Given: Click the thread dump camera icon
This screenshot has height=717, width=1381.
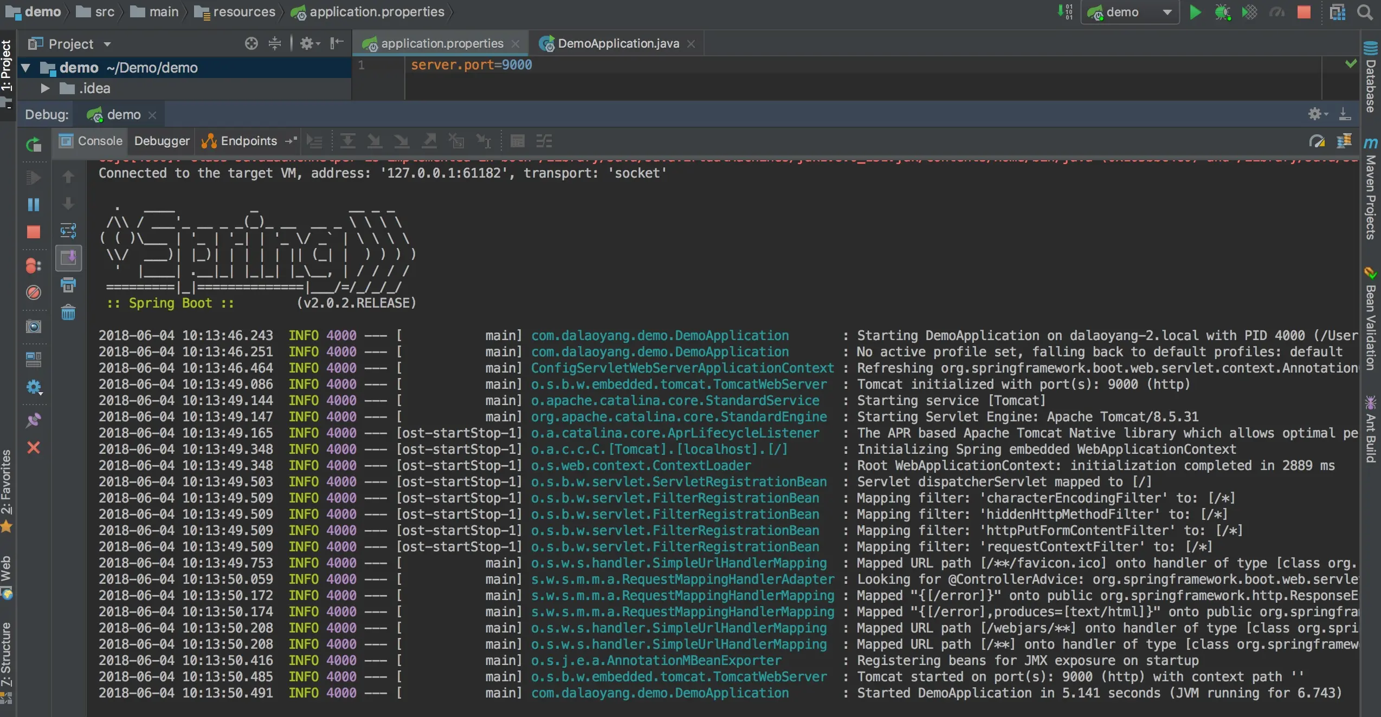Looking at the screenshot, I should pyautogui.click(x=34, y=327).
